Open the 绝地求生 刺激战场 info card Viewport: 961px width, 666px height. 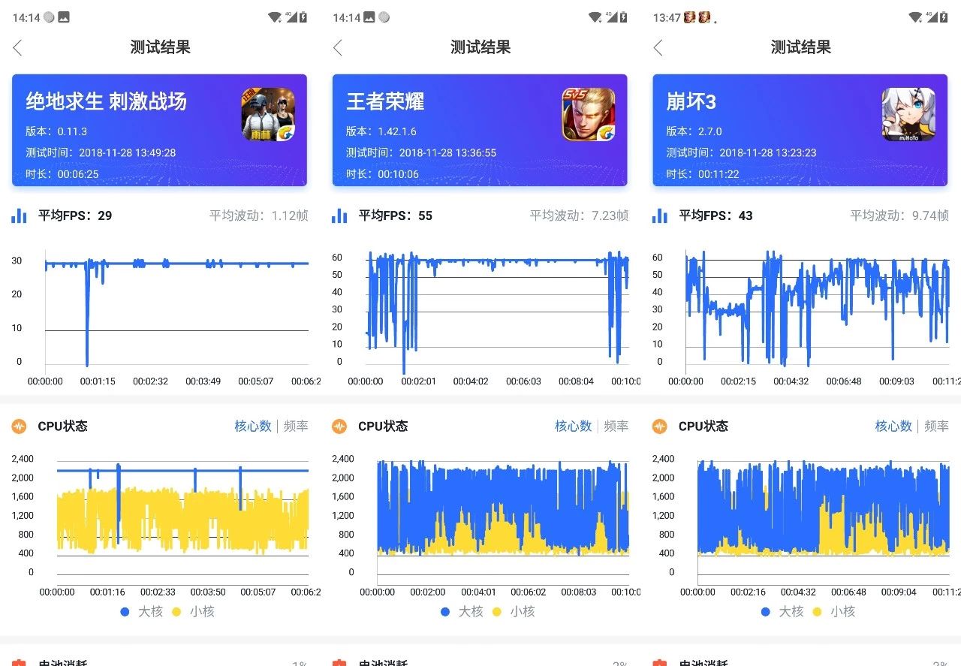(x=159, y=130)
